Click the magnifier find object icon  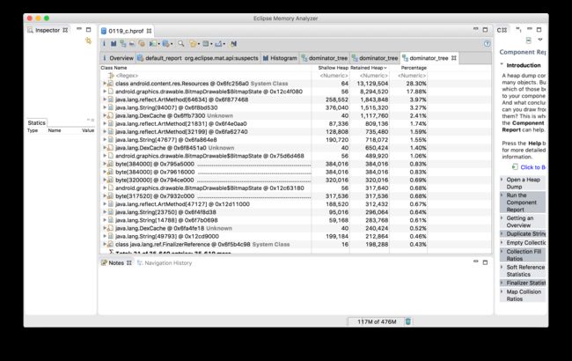181,44
